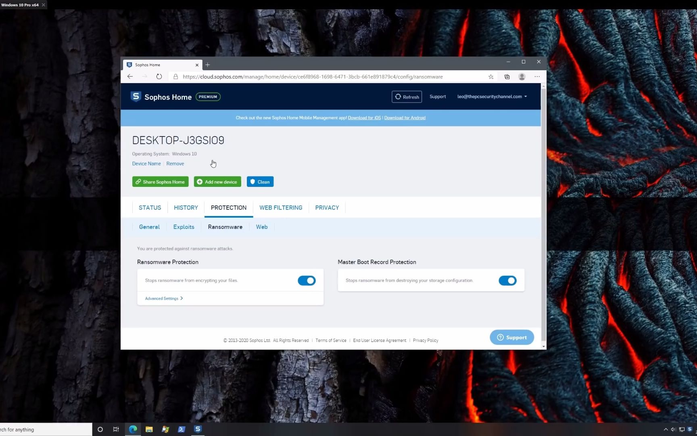Open the browser settings ellipsis menu
The height and width of the screenshot is (436, 697).
pyautogui.click(x=537, y=76)
